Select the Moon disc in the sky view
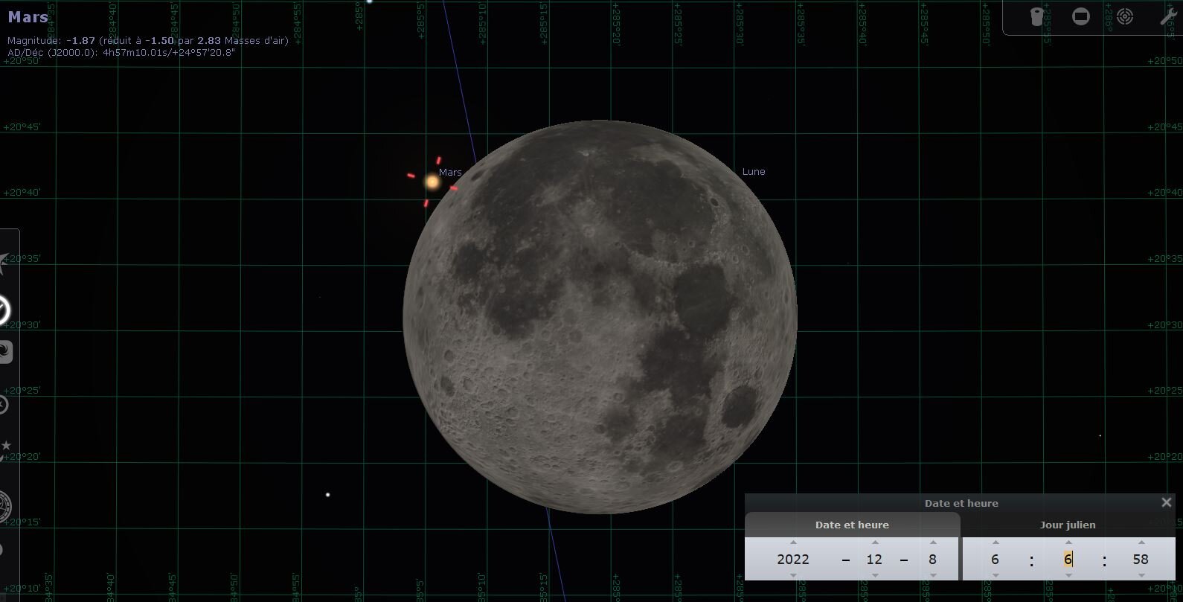The image size is (1183, 602). [x=600, y=316]
